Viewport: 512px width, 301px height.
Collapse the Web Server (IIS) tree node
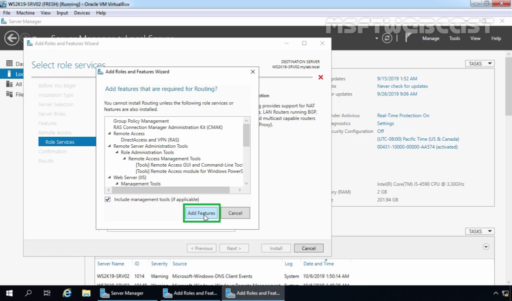pyautogui.click(x=110, y=178)
